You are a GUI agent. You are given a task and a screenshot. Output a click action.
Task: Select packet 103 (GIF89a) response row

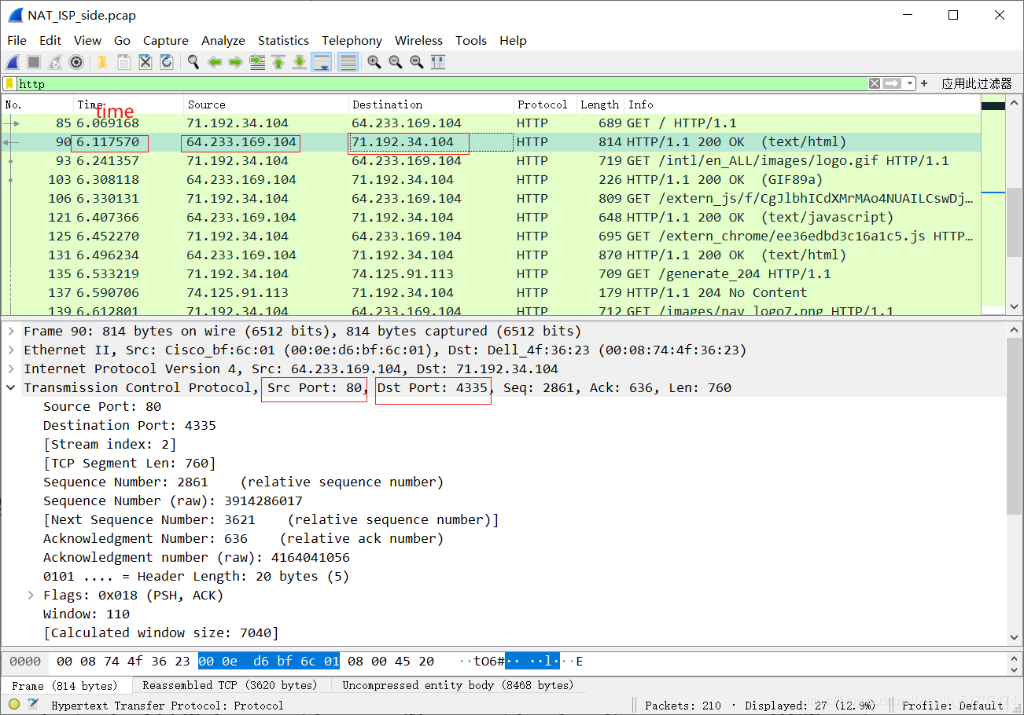pos(491,180)
